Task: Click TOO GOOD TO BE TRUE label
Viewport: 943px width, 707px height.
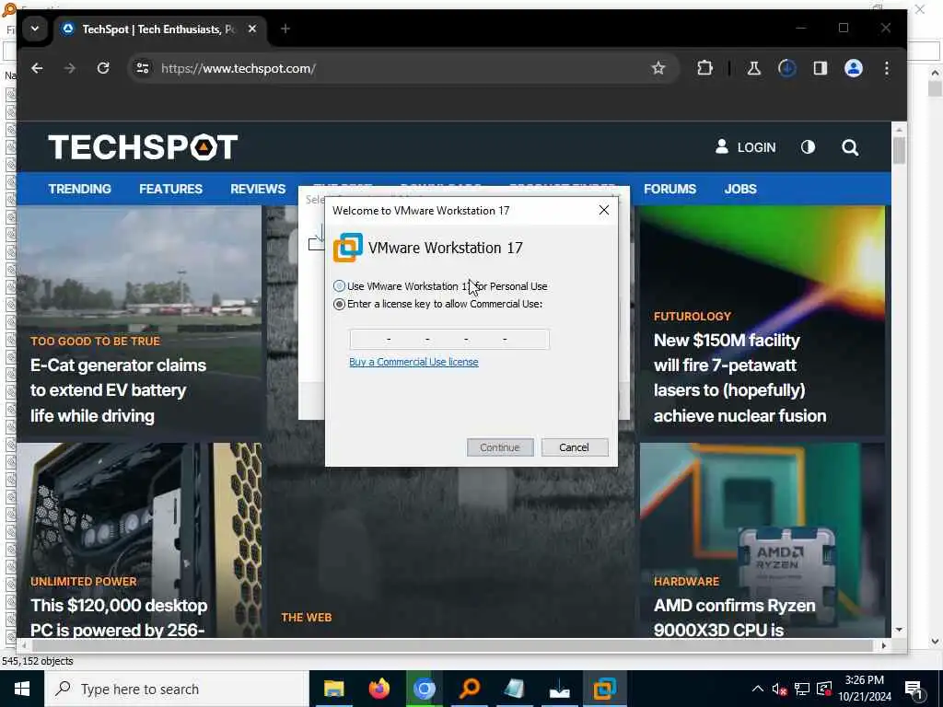Action: (x=95, y=342)
